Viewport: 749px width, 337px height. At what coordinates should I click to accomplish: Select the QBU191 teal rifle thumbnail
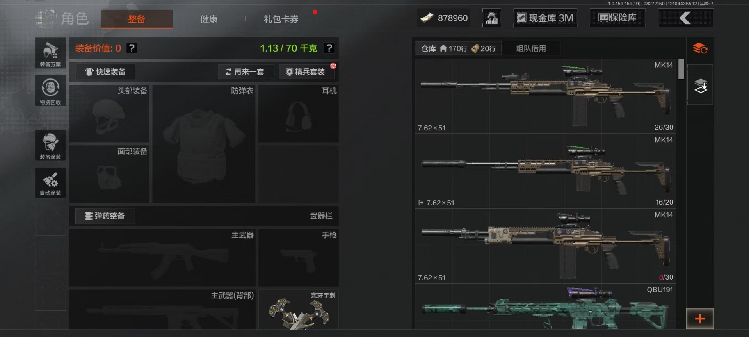click(546, 307)
